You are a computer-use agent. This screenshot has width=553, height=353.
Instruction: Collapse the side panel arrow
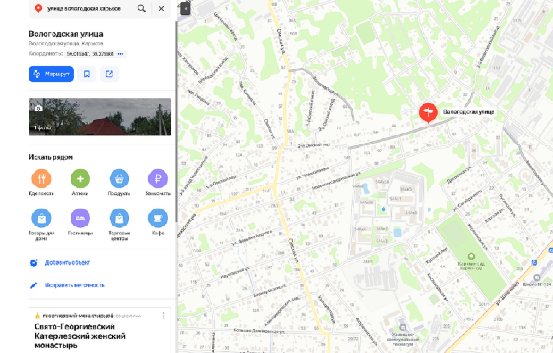[x=185, y=9]
